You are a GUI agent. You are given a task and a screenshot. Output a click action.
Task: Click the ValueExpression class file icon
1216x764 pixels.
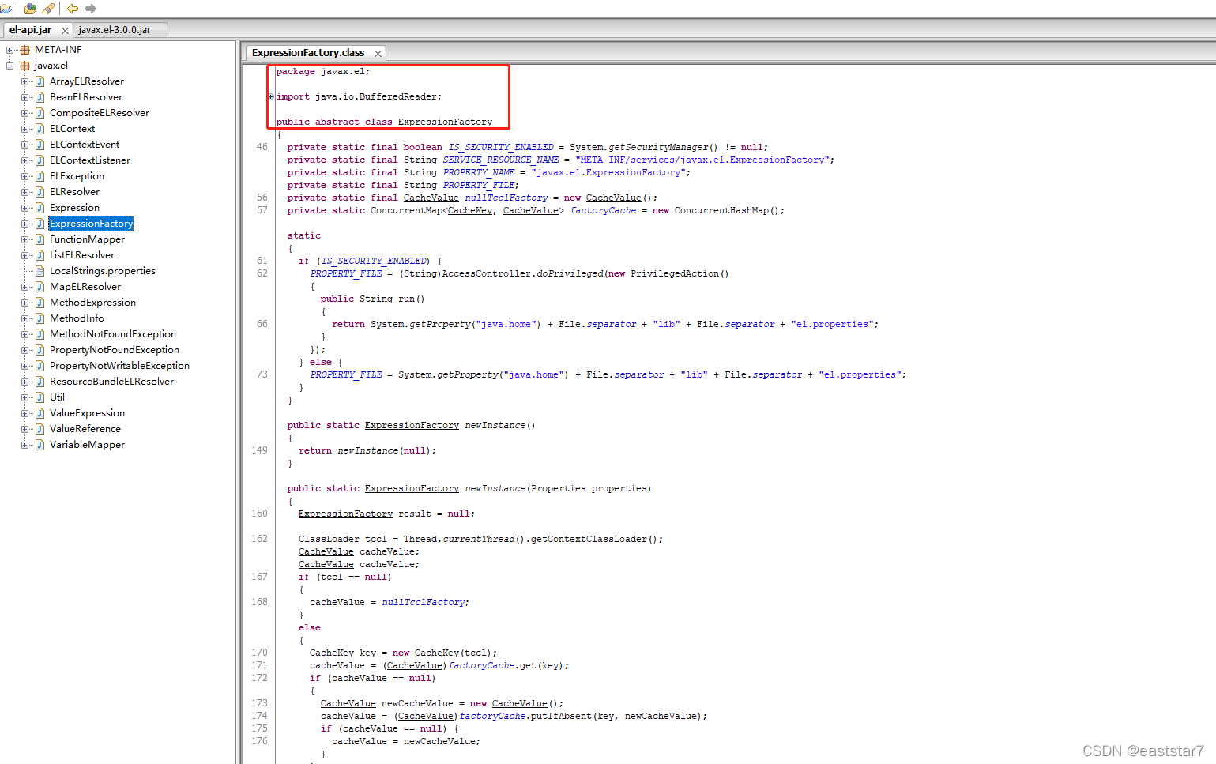tap(40, 413)
